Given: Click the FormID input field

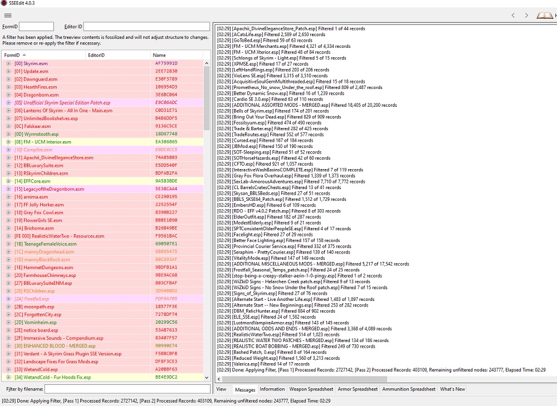Looking at the screenshot, I should (37, 27).
